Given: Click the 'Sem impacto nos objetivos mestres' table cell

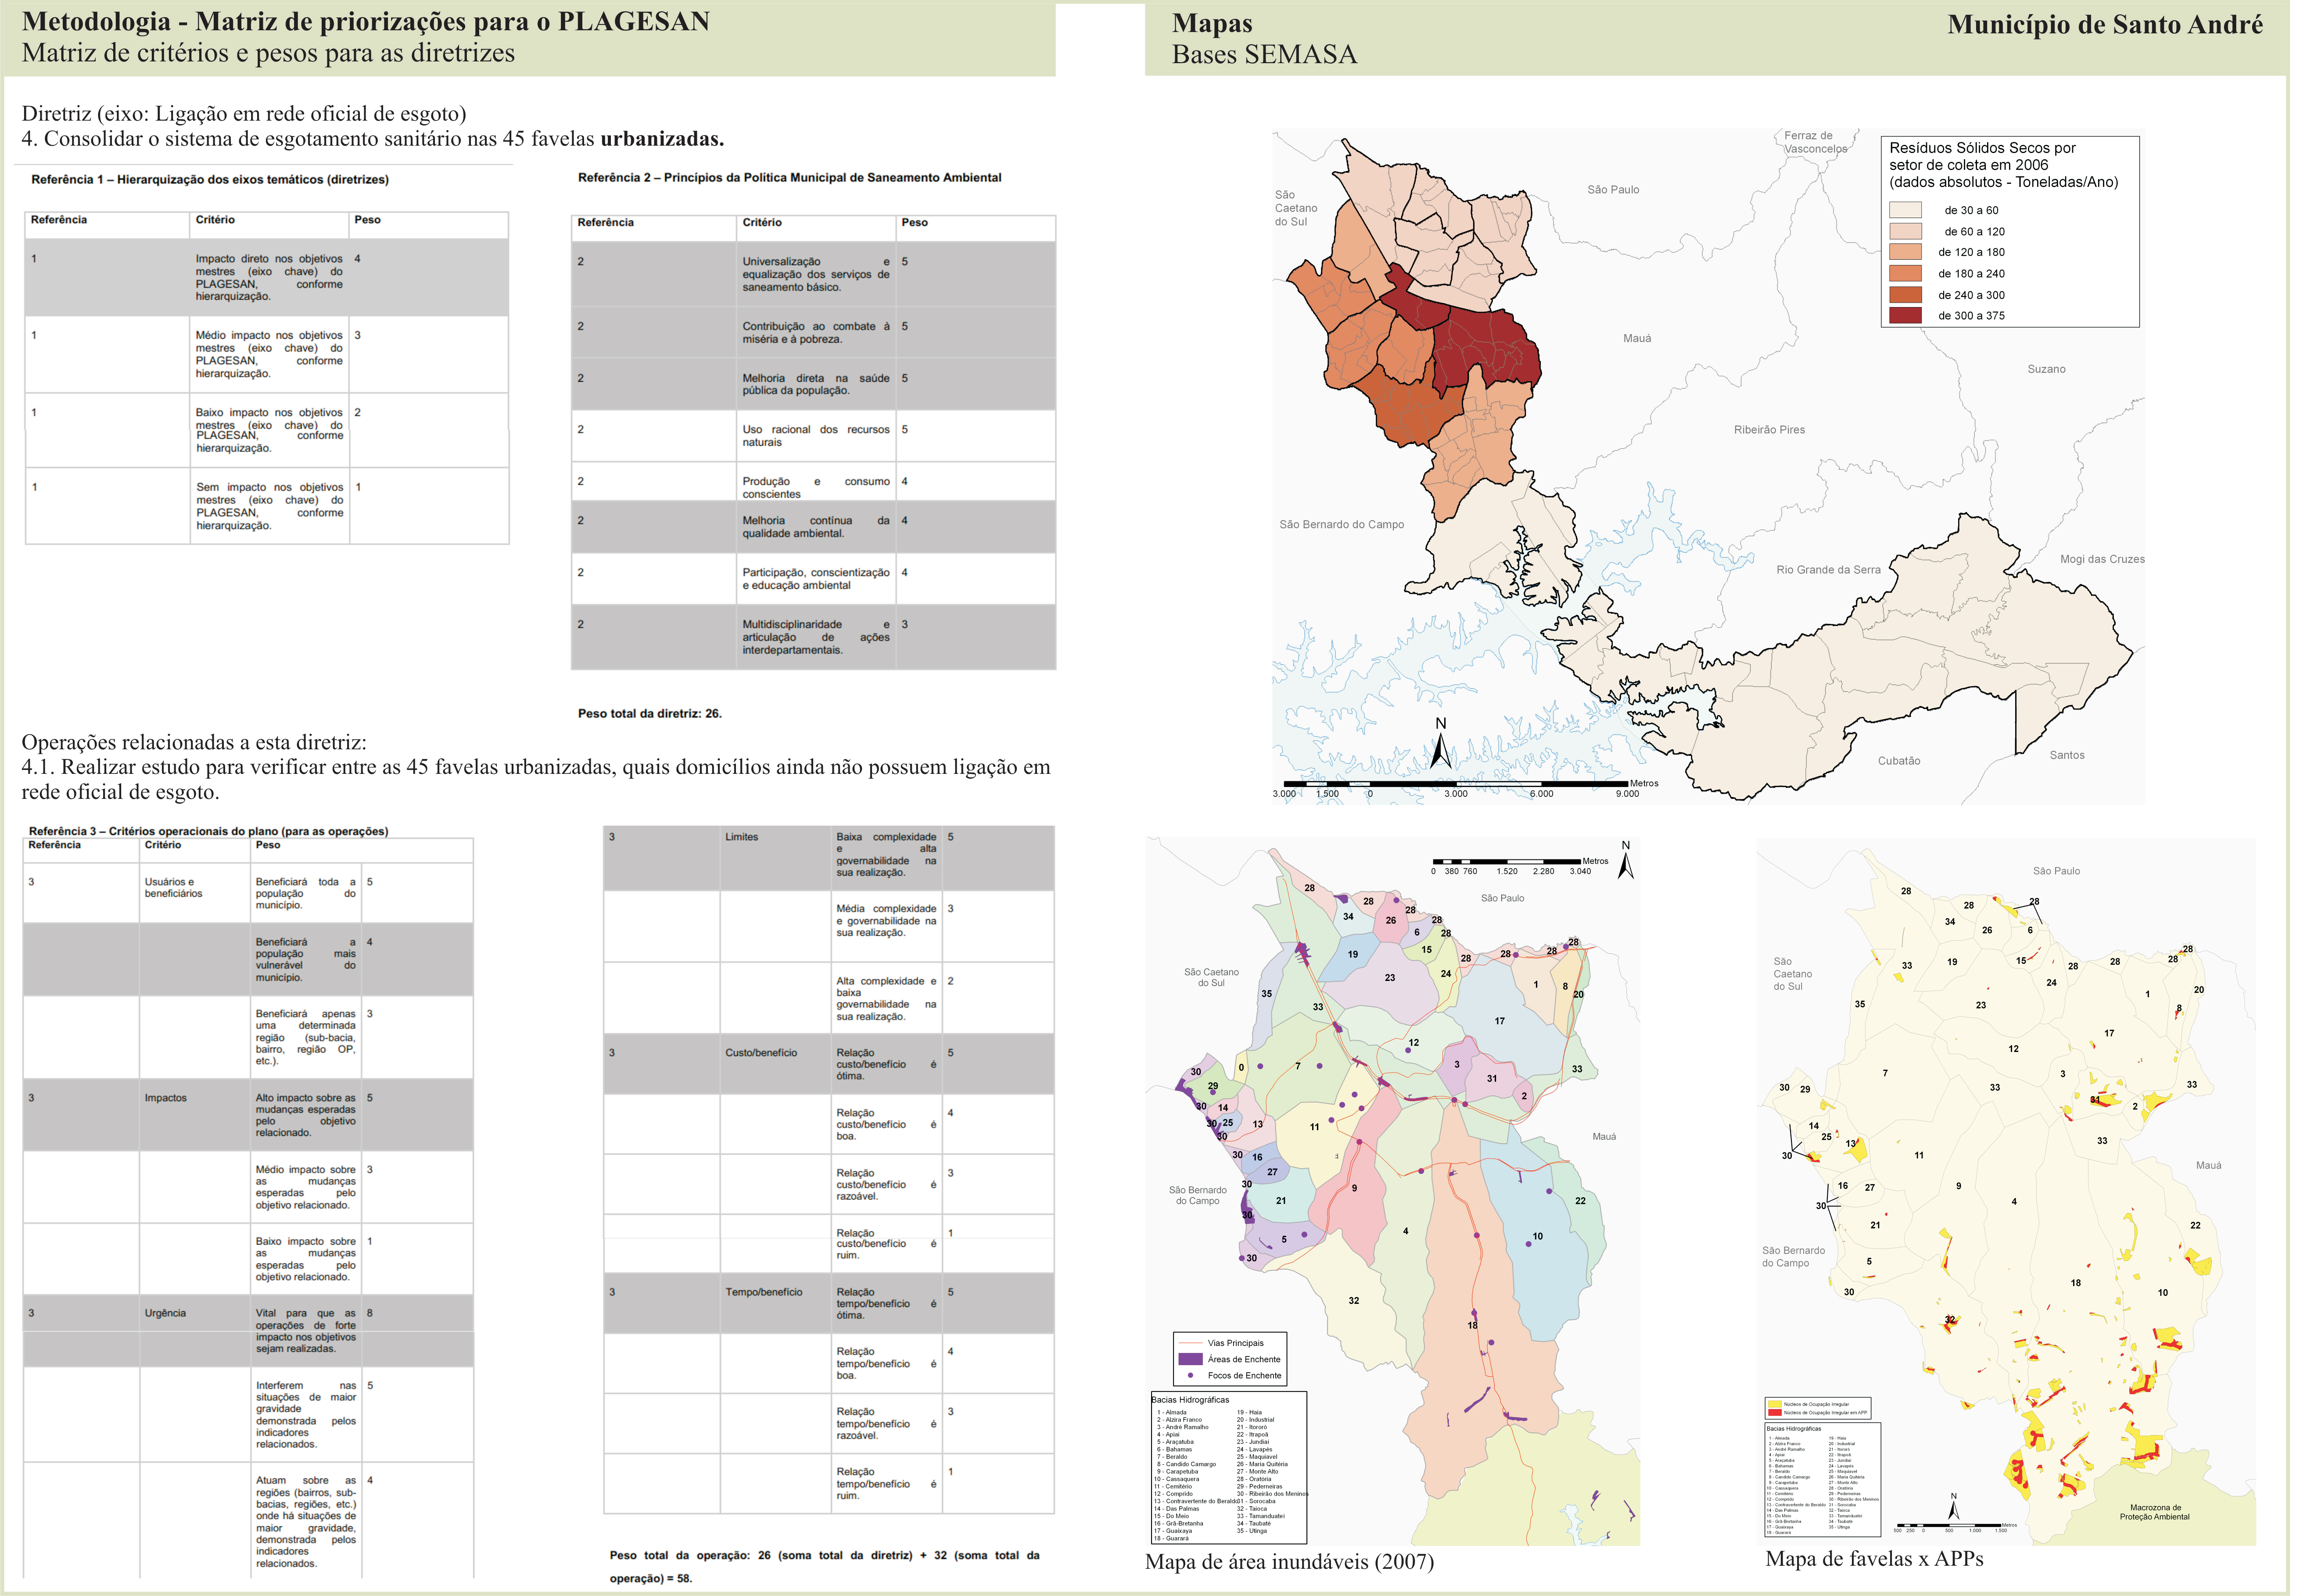Looking at the screenshot, I should (269, 506).
